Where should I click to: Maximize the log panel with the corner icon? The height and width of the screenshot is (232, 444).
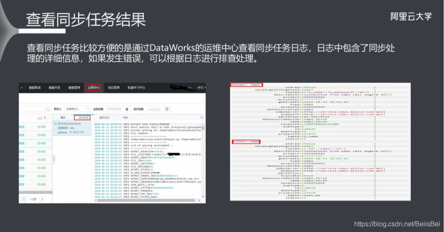pos(202,117)
